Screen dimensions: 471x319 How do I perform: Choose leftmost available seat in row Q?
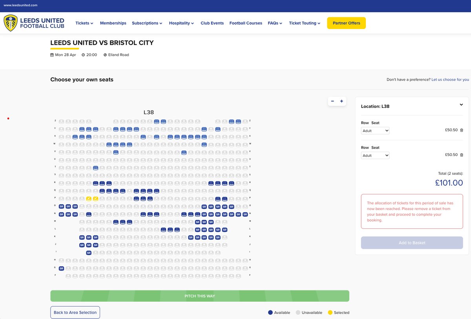pyautogui.click(x=102, y=191)
